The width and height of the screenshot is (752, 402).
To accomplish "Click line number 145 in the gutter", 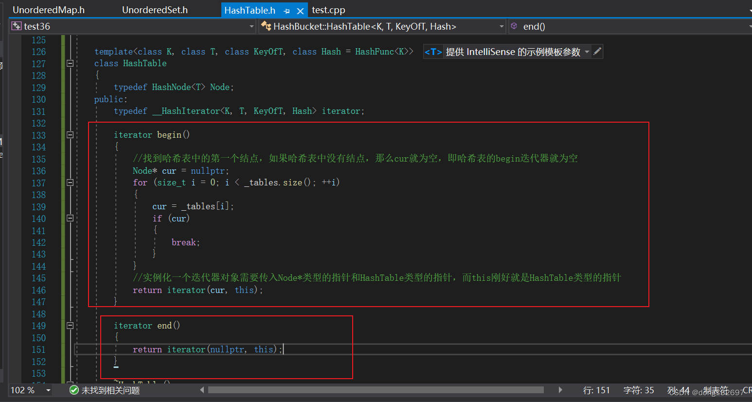I will 38,278.
